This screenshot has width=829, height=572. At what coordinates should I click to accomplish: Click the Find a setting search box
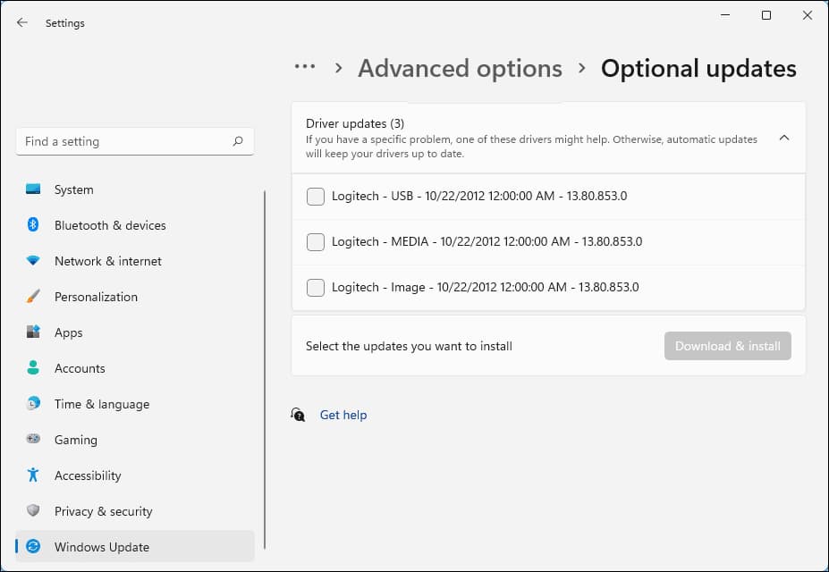[x=125, y=141]
